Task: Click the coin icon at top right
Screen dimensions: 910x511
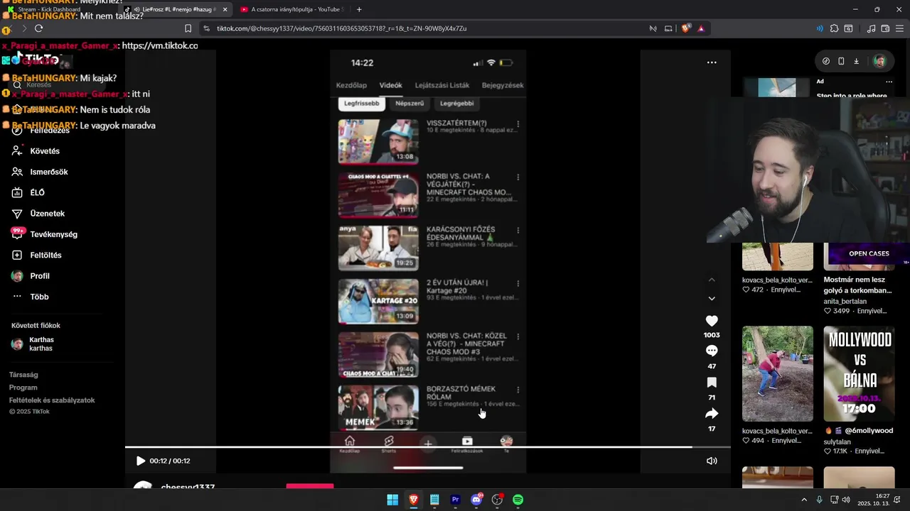Action: (825, 61)
